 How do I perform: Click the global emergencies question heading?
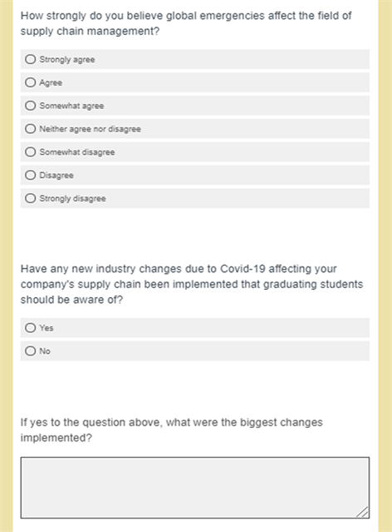186,23
